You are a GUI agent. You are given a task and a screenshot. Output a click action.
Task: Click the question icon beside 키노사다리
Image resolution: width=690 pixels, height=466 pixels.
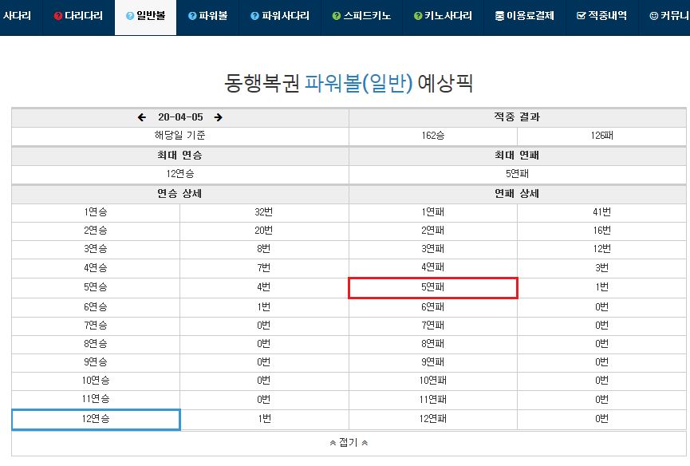[x=418, y=16]
